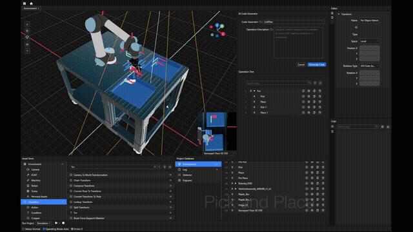Open the Code Generator dropdown
This screenshot has width=413, height=232.
(294, 22)
